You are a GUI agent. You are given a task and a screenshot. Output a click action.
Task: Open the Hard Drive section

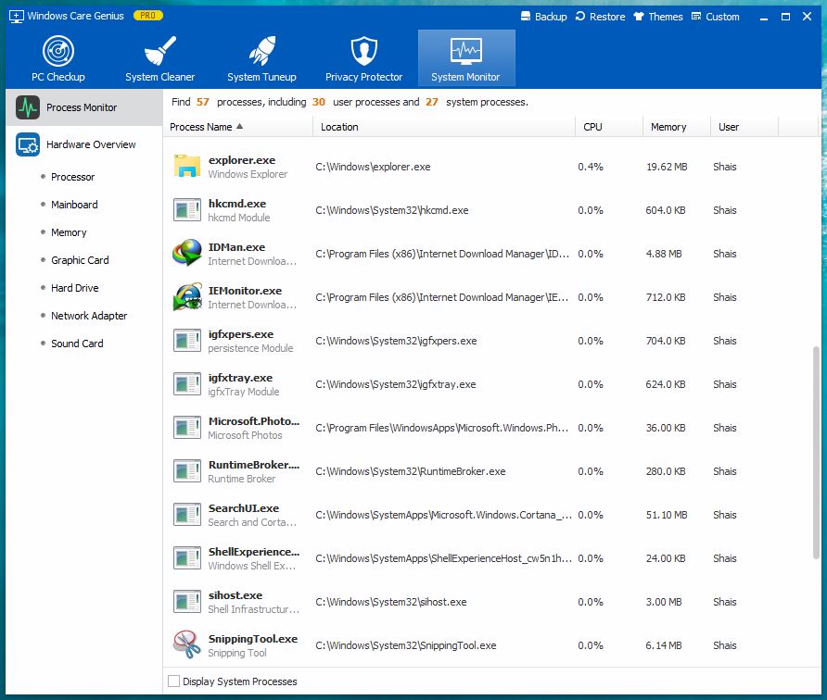click(x=75, y=288)
